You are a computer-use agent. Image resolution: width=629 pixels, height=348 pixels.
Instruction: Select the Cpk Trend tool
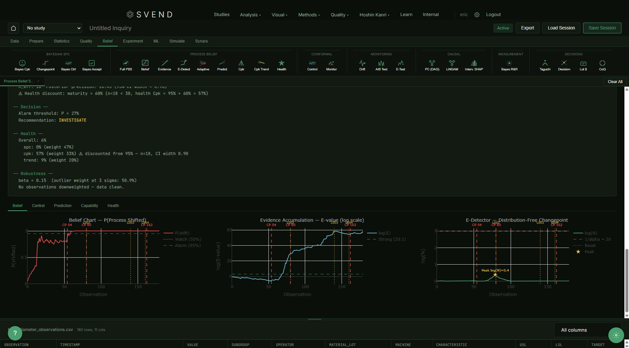pyautogui.click(x=261, y=65)
